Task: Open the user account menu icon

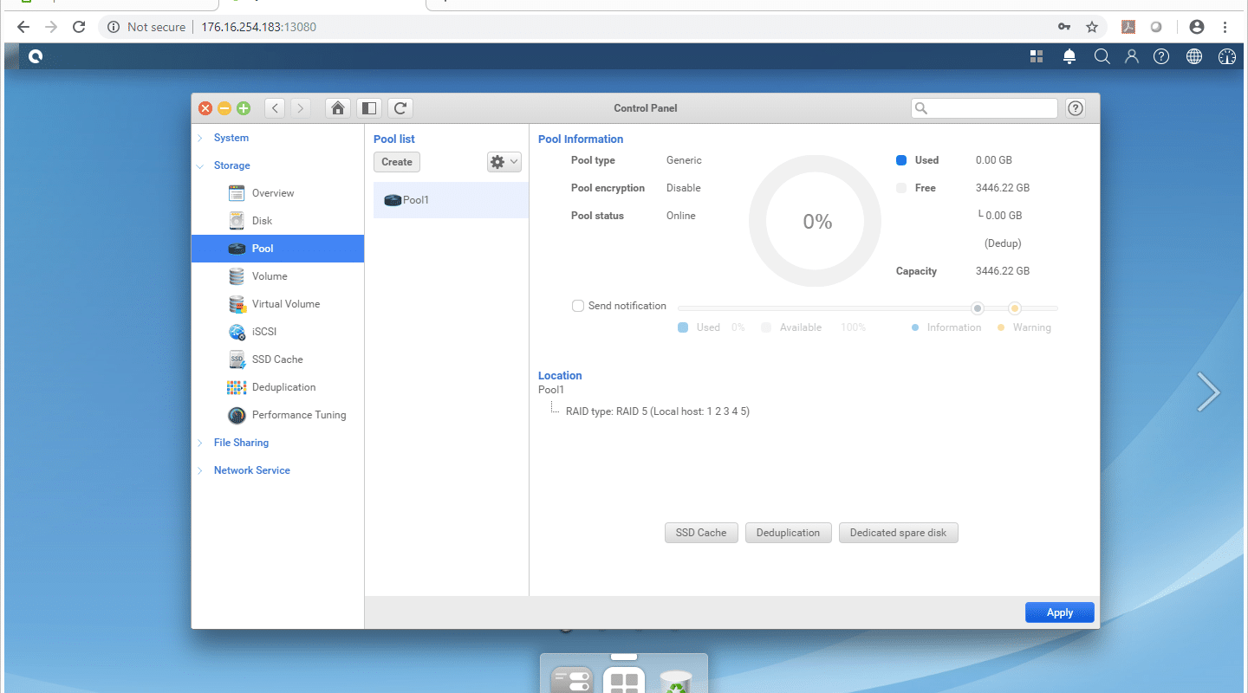Action: (1132, 56)
